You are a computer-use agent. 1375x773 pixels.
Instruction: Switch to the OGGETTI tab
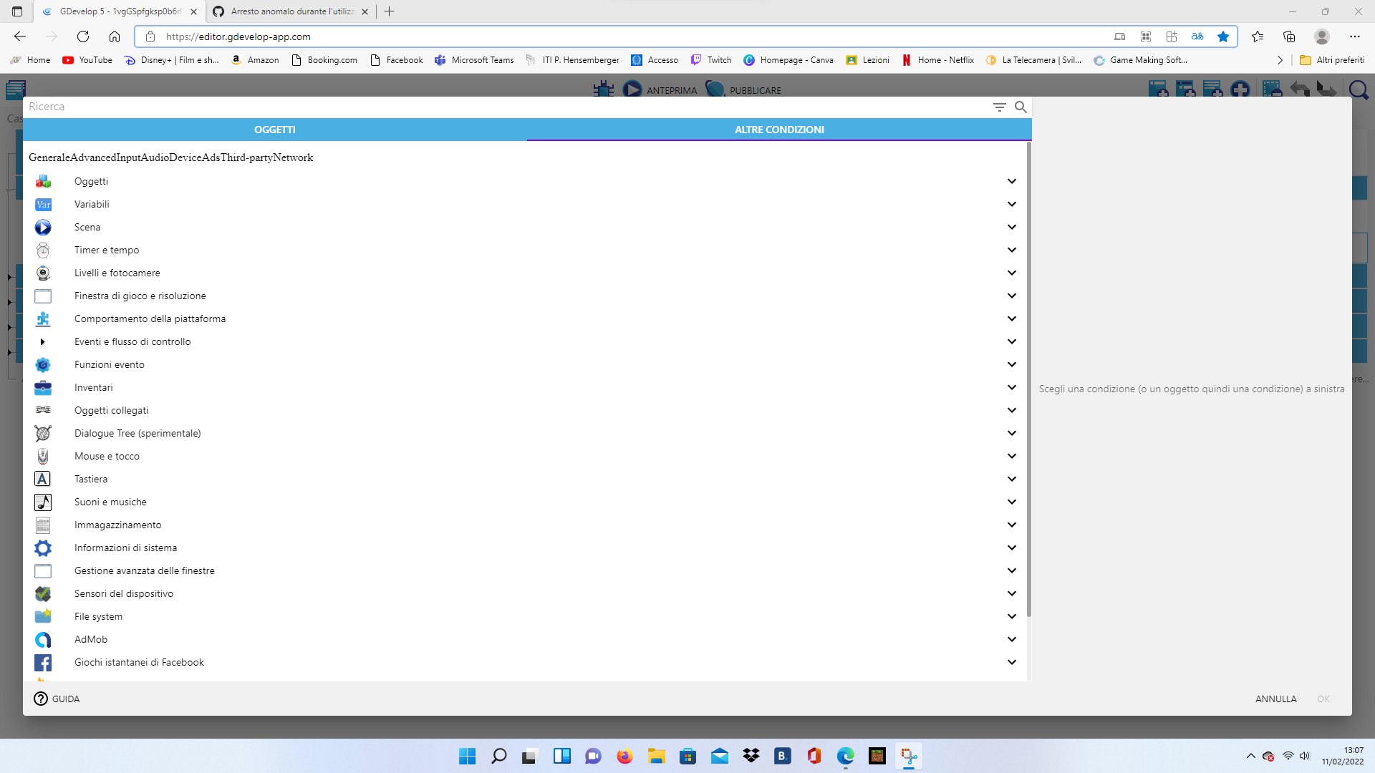click(x=275, y=130)
